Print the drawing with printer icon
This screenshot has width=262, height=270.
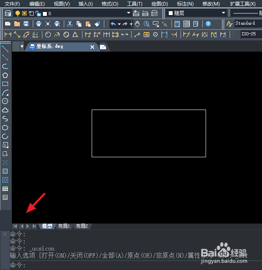point(39,24)
